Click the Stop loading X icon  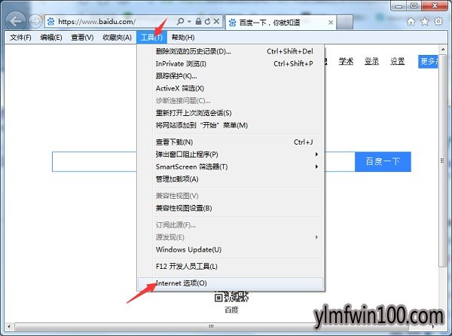216,21
